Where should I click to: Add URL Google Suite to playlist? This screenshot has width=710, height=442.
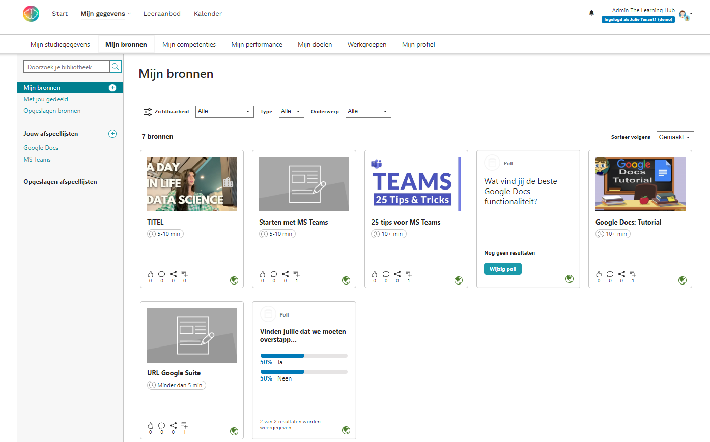[184, 426]
